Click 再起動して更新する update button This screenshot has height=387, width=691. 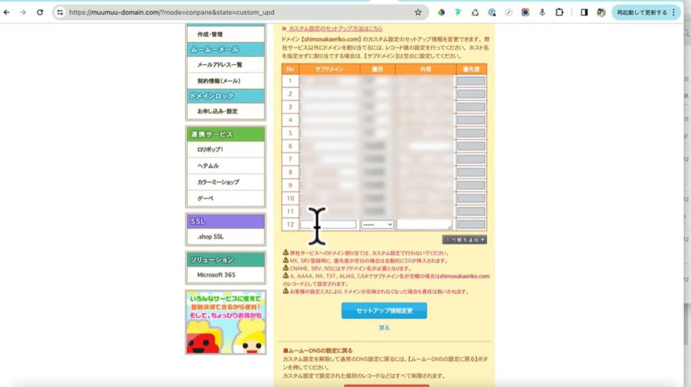(642, 12)
